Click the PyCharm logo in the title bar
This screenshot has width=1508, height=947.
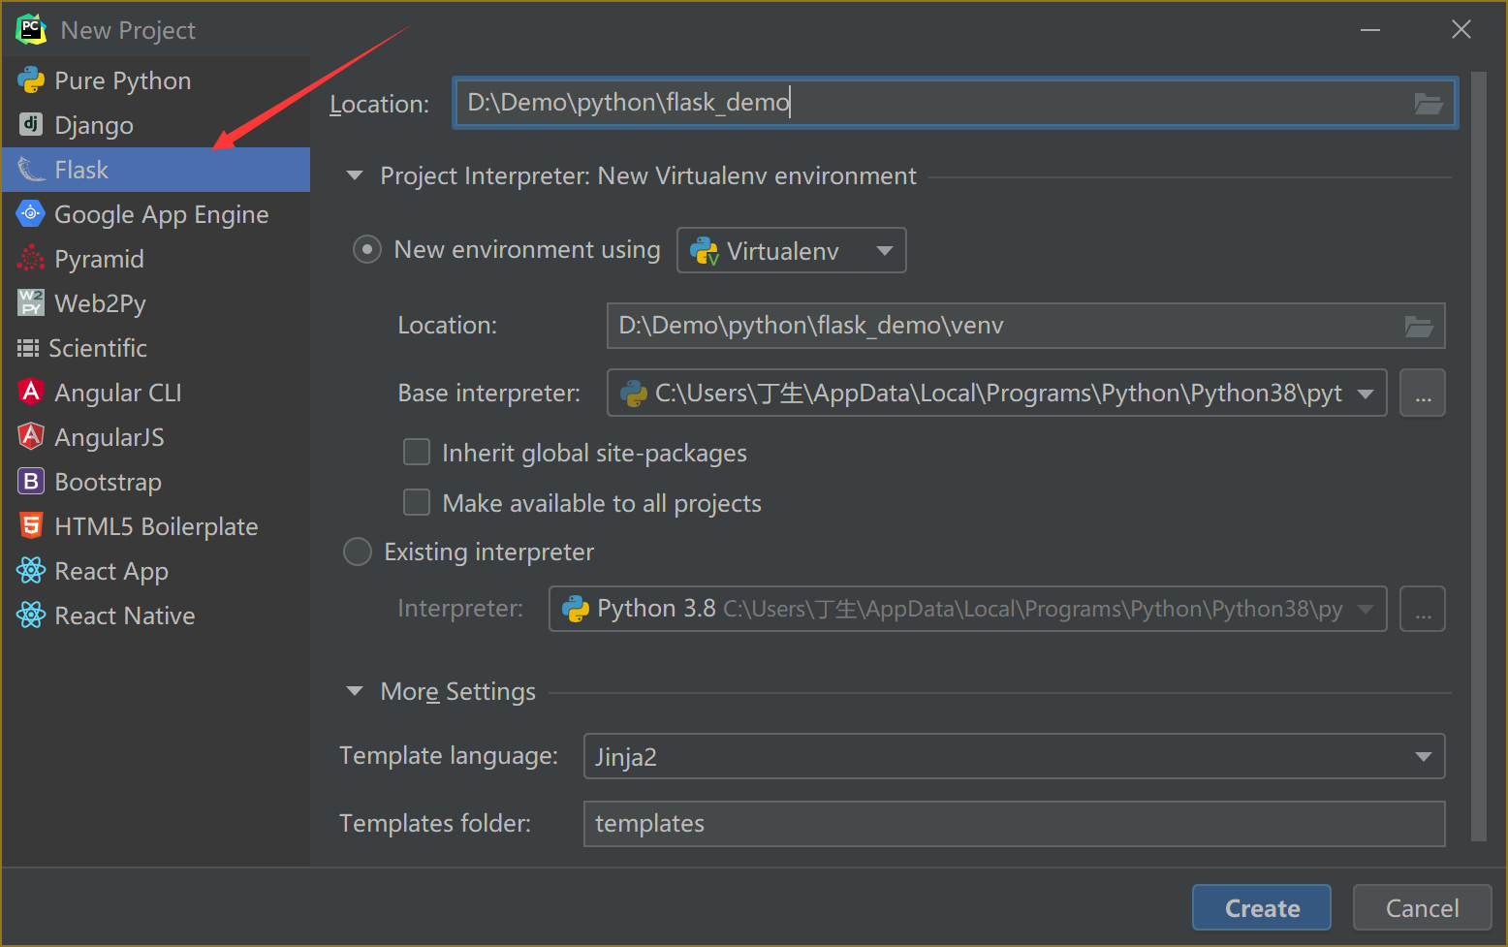pyautogui.click(x=31, y=29)
